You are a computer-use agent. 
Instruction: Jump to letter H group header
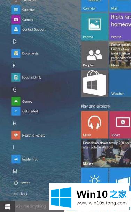[x=15, y=123]
